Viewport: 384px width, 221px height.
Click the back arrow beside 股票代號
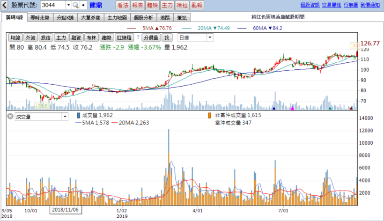pyautogui.click(x=5, y=5)
